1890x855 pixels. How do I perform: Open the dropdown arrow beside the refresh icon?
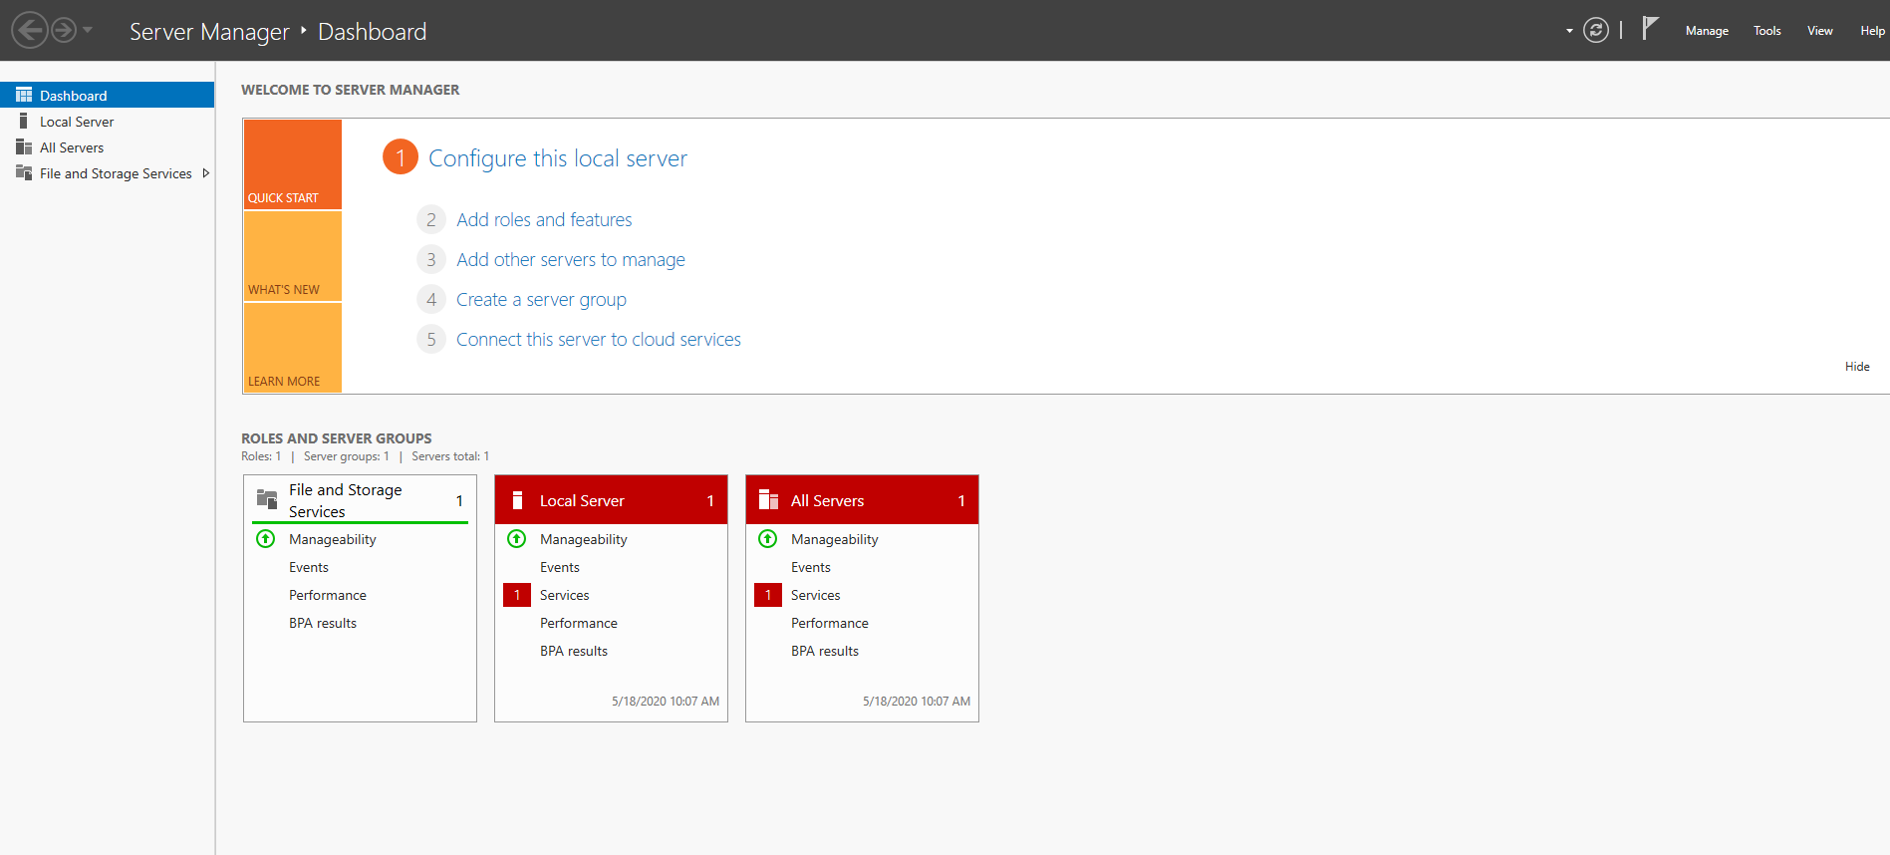[x=1569, y=31]
